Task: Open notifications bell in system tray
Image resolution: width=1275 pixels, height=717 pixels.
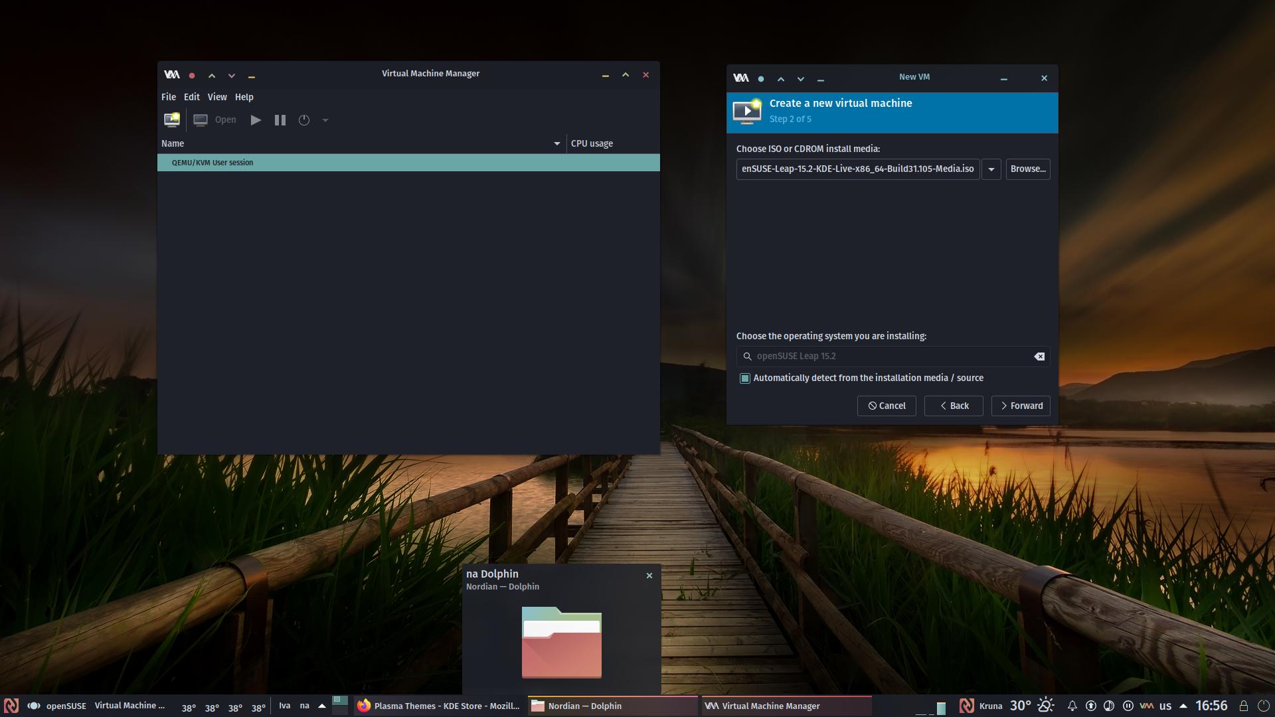Action: click(x=1072, y=706)
